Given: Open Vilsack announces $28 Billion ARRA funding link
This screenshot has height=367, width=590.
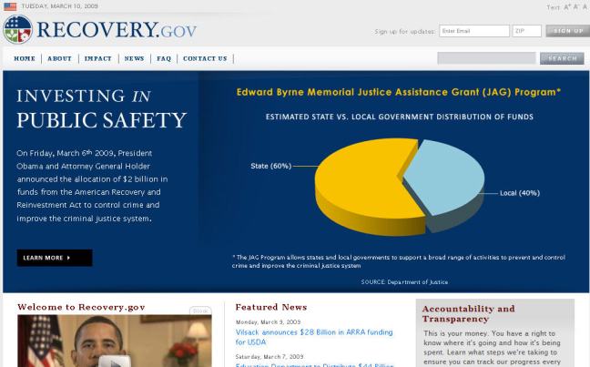Looking at the screenshot, I should tap(314, 337).
